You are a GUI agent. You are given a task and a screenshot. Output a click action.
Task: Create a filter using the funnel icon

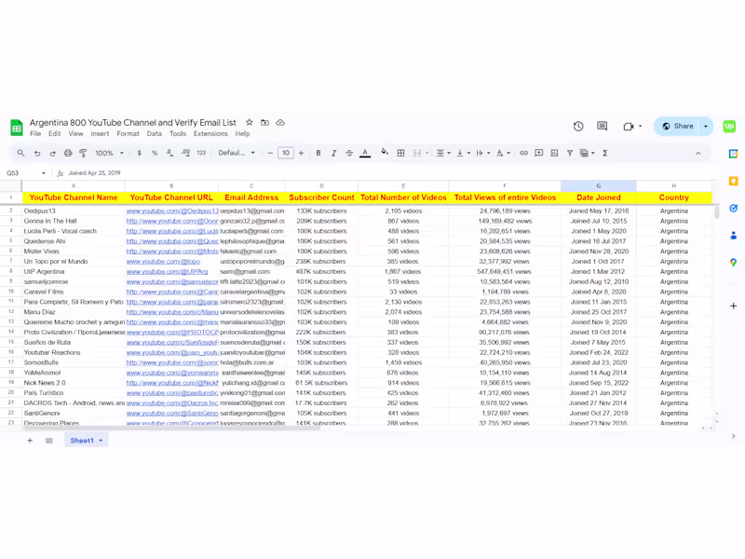(569, 154)
